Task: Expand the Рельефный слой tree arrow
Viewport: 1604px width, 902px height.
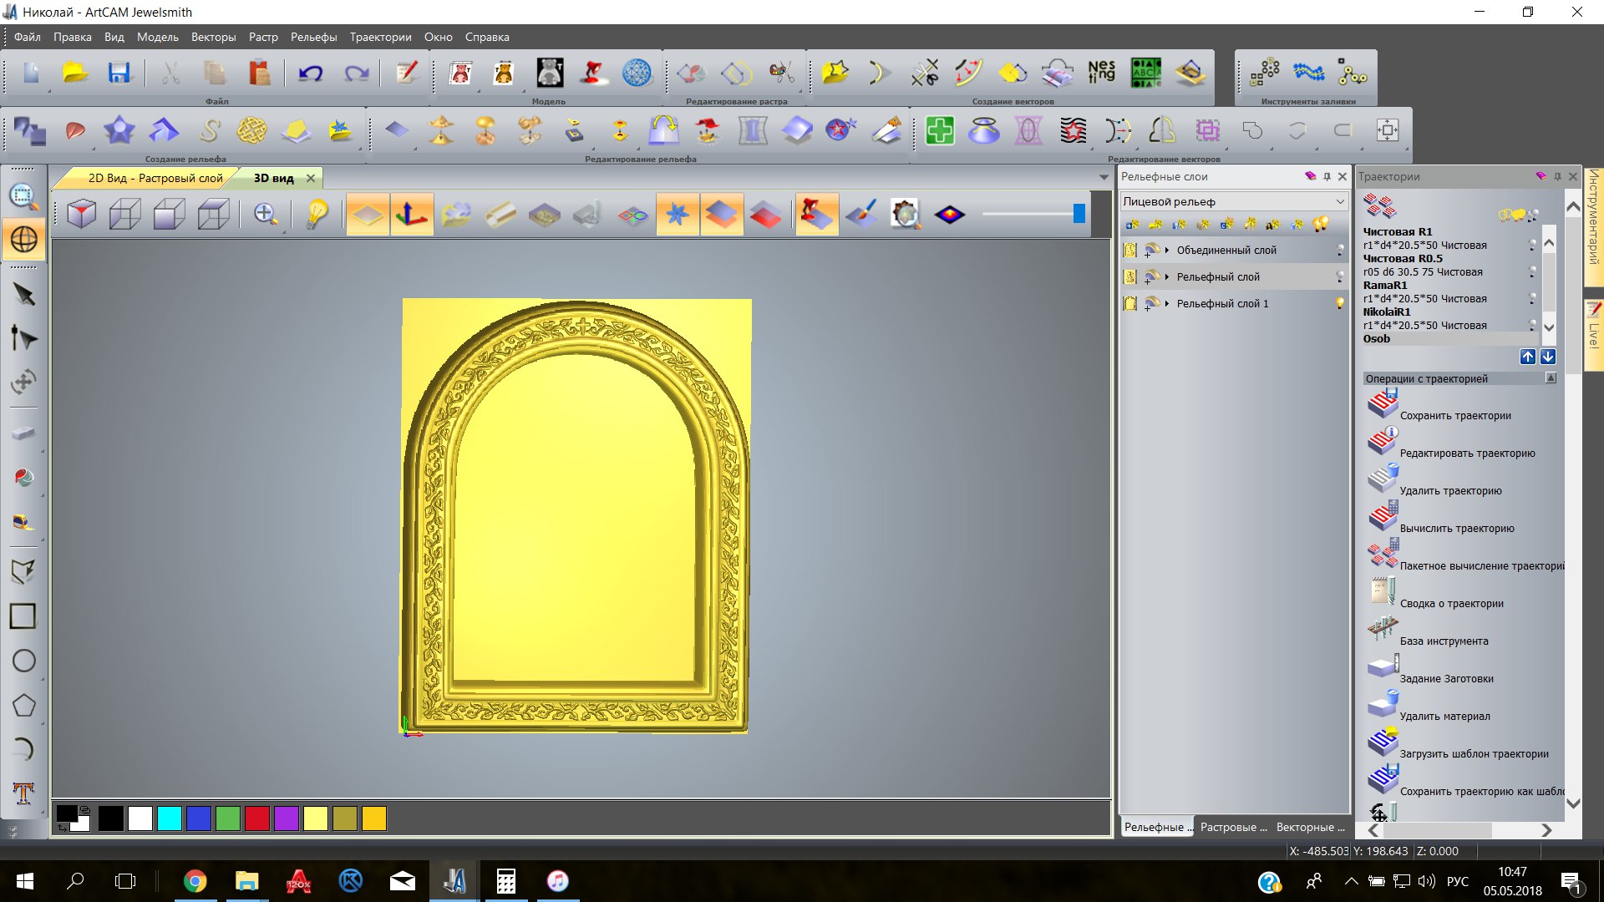Action: click(x=1167, y=276)
